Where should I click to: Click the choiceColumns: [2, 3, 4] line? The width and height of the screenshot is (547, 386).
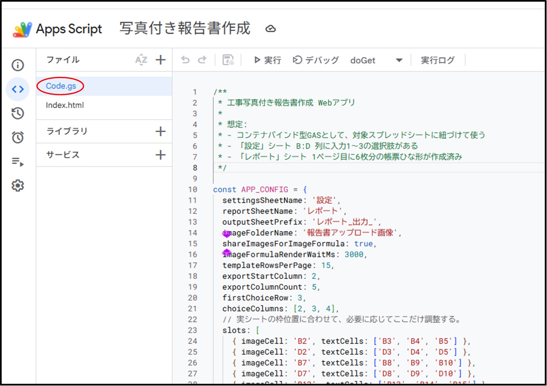pos(281,309)
